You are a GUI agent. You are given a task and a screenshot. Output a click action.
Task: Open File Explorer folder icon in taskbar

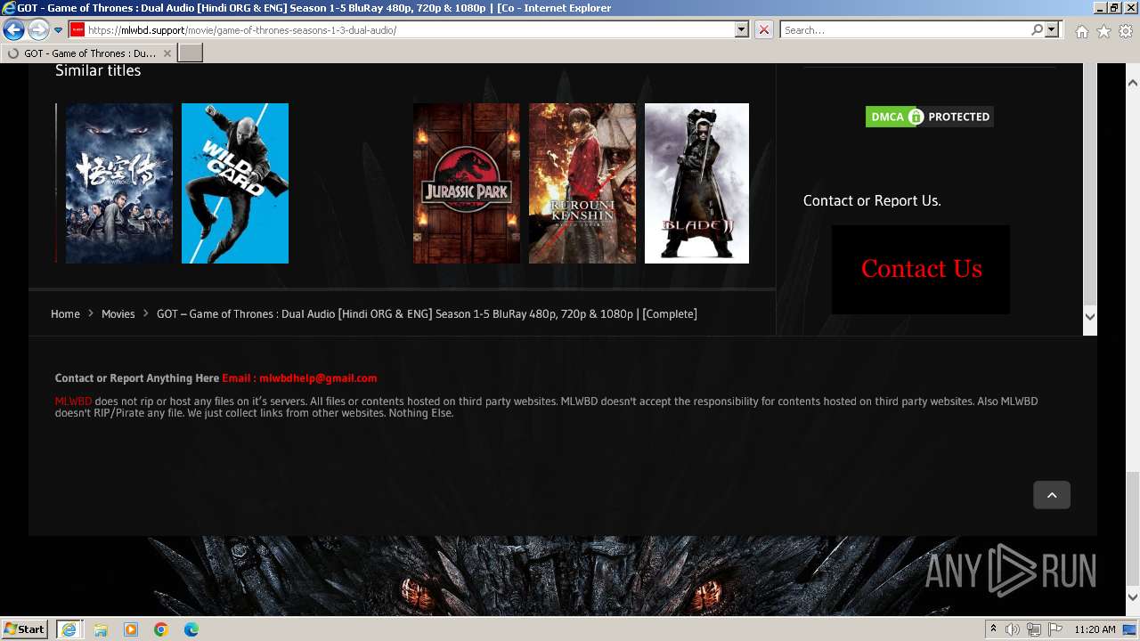tap(101, 629)
